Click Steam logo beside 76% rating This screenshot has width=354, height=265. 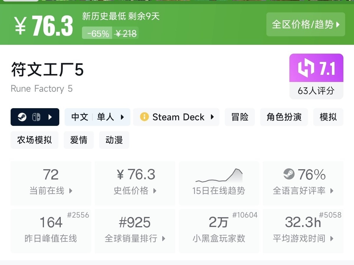pyautogui.click(x=289, y=174)
